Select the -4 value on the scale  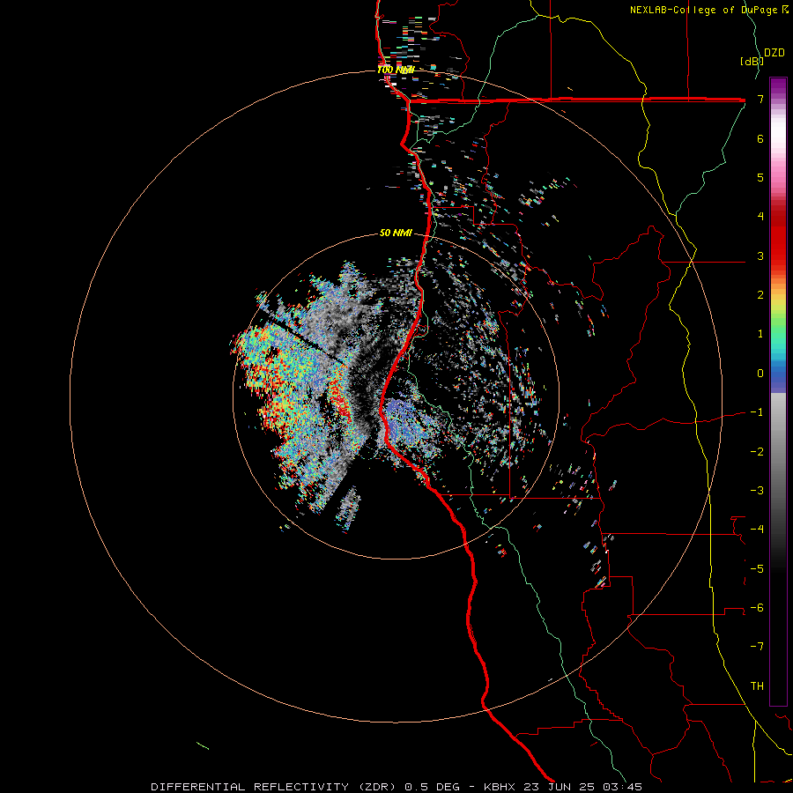[x=757, y=529]
